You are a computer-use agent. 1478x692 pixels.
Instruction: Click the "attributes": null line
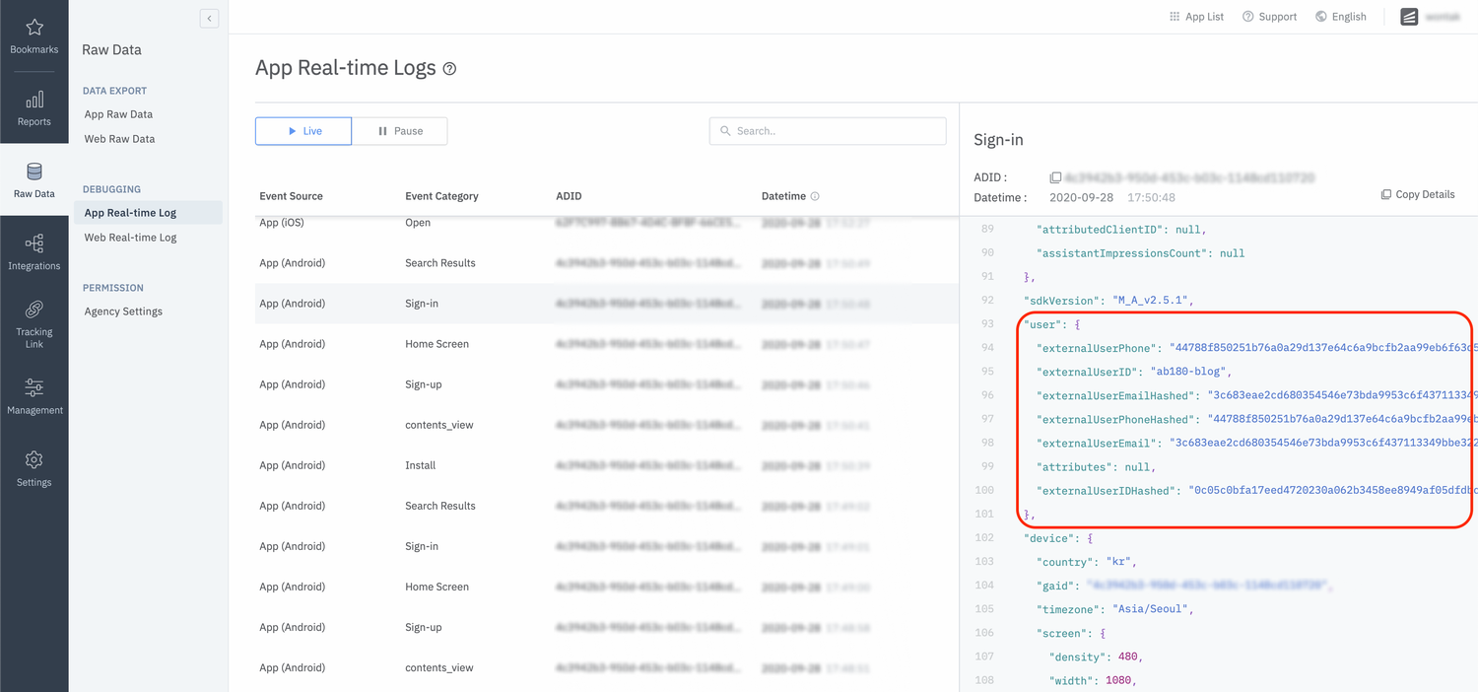(x=1096, y=467)
